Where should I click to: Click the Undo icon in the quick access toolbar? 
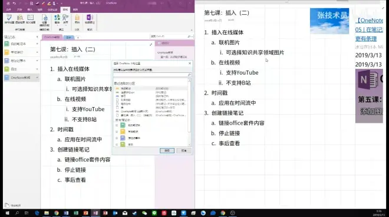point(14,4)
